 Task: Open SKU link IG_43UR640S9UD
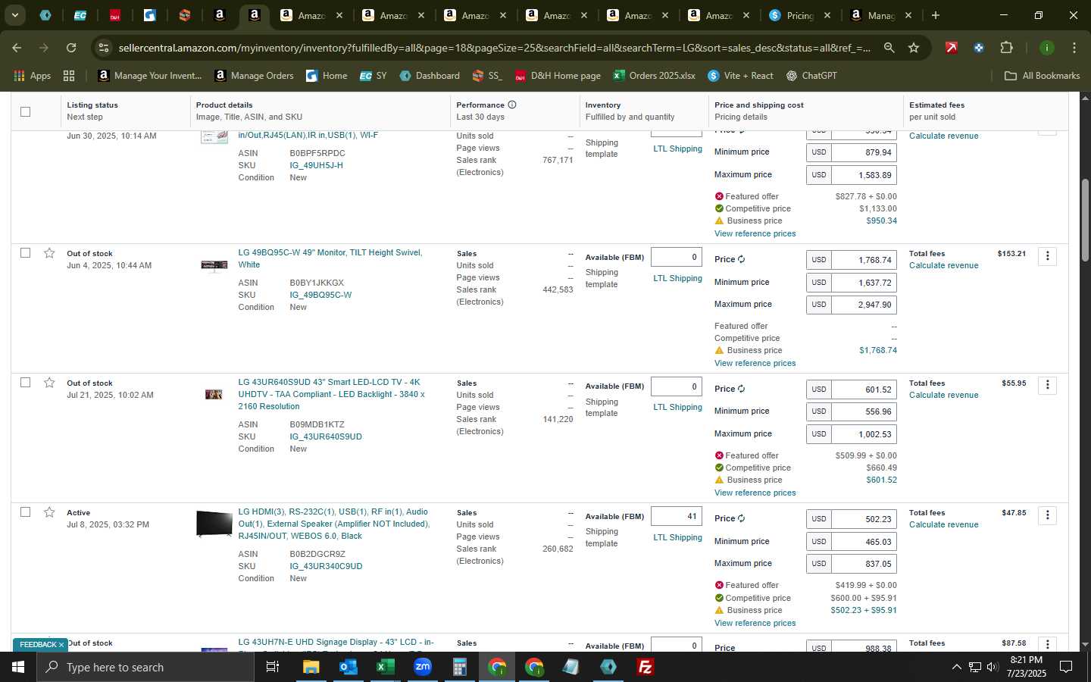click(x=326, y=436)
